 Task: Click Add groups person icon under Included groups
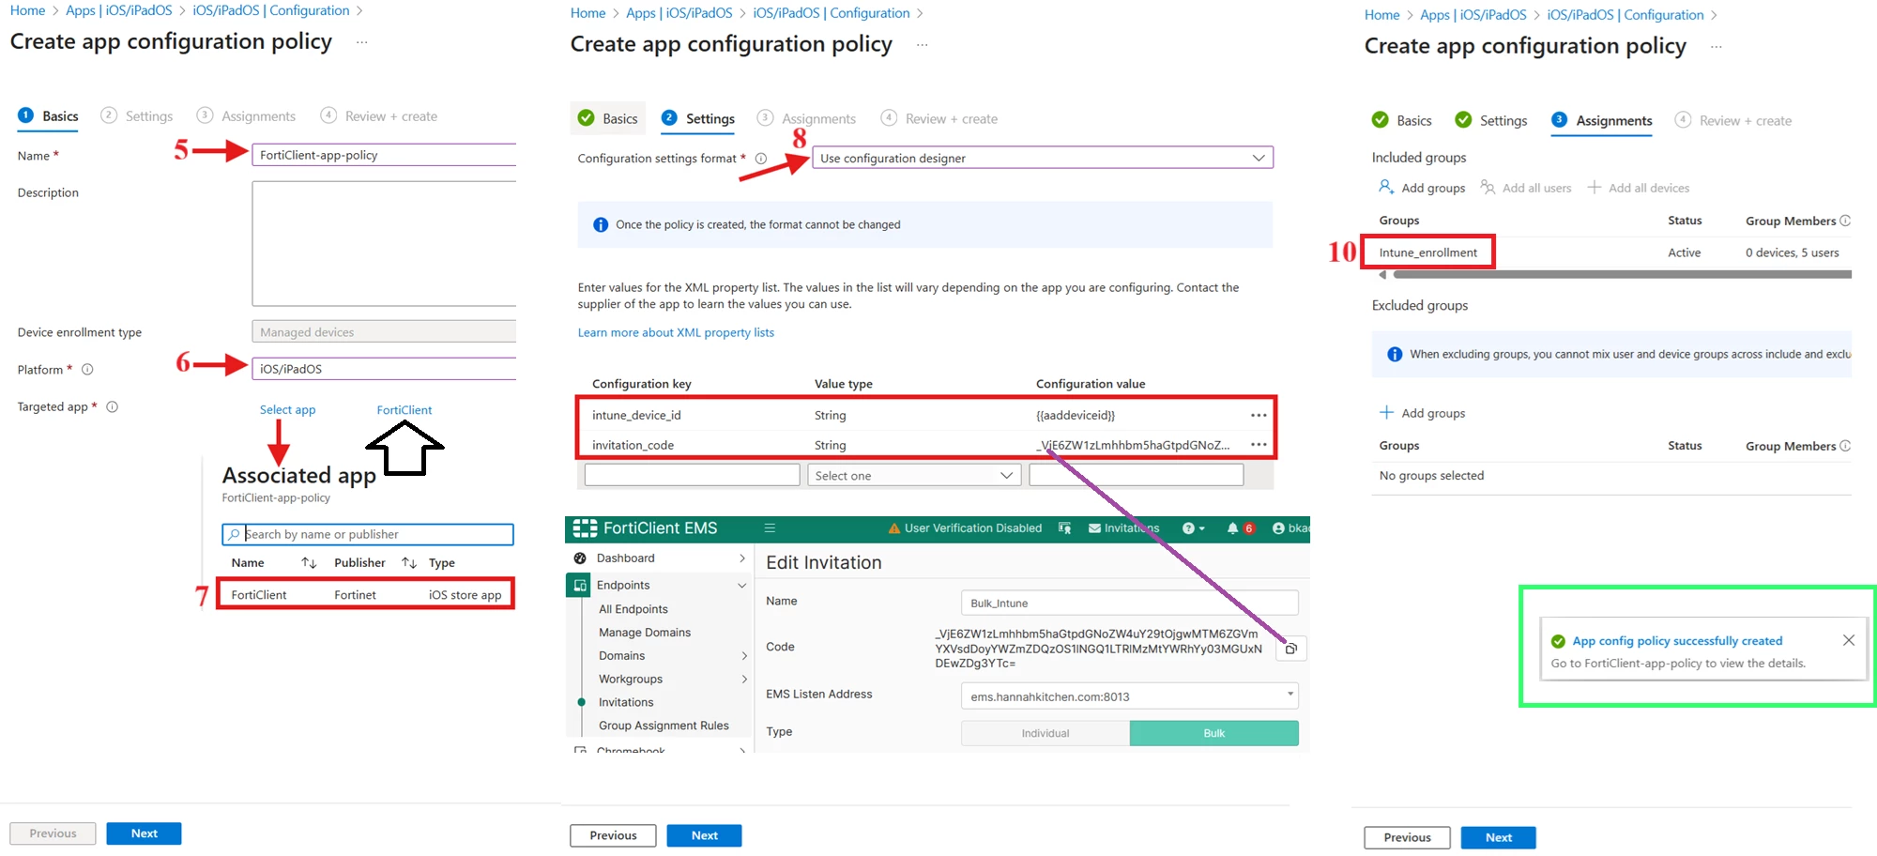pos(1386,187)
